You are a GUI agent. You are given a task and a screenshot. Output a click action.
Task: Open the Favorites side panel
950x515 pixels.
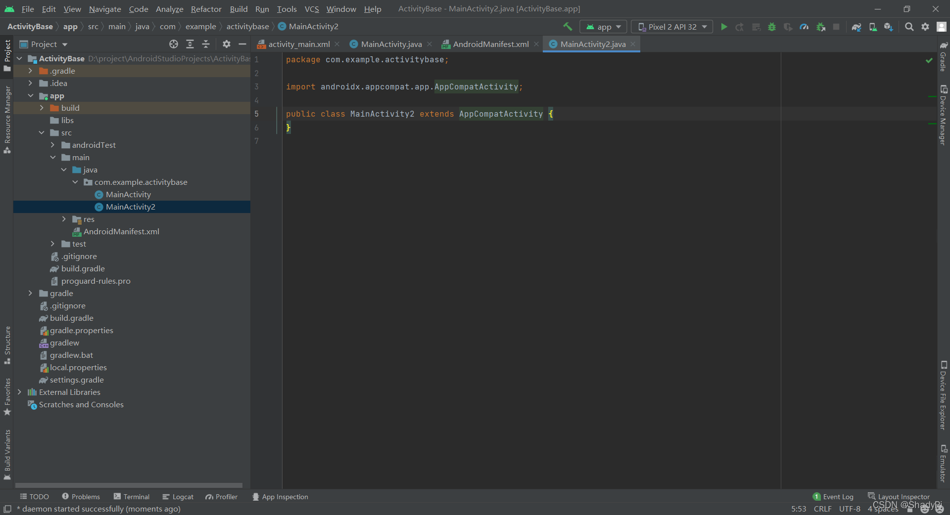pos(7,397)
